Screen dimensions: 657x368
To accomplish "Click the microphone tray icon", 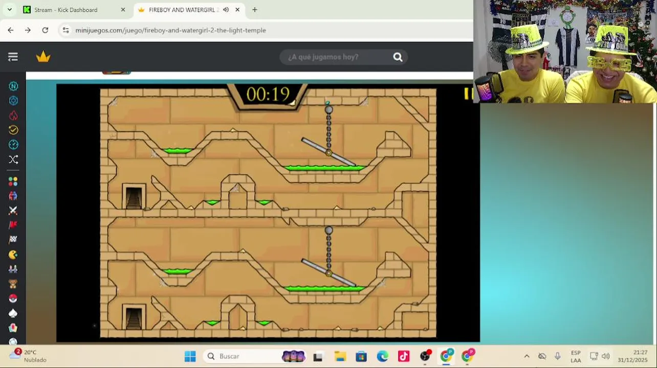I will [x=558, y=356].
